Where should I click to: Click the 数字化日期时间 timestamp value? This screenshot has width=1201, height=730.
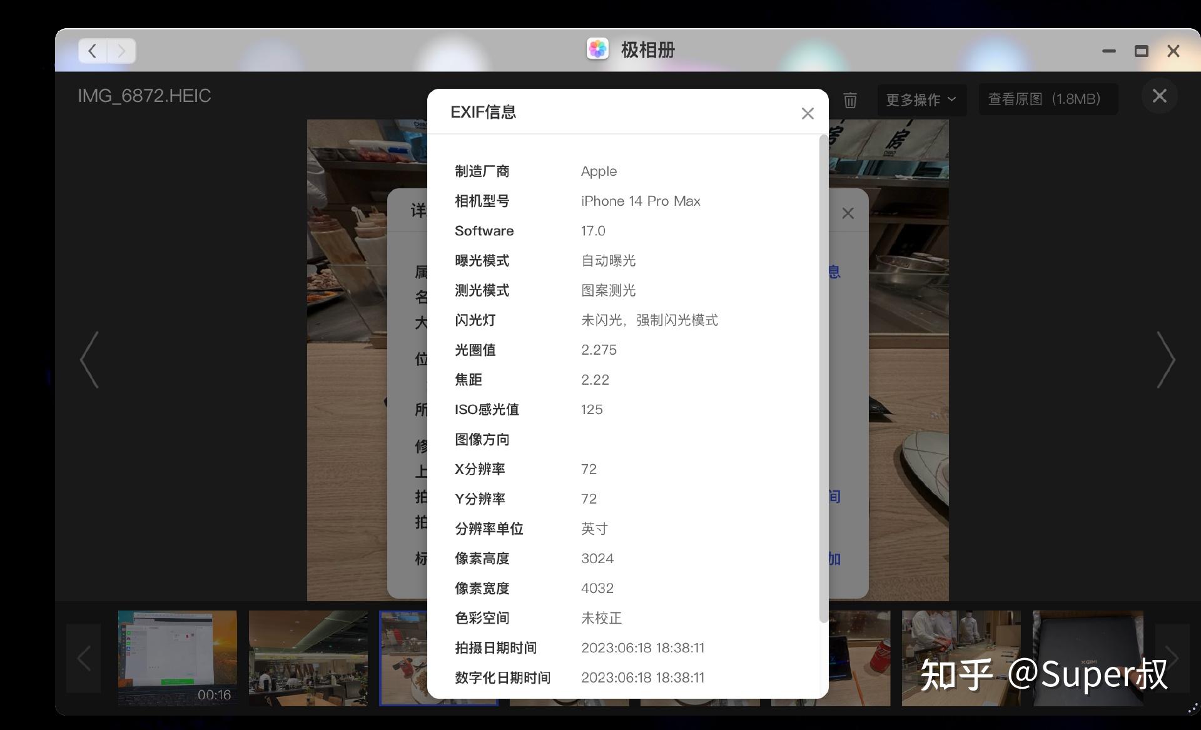coord(642,677)
